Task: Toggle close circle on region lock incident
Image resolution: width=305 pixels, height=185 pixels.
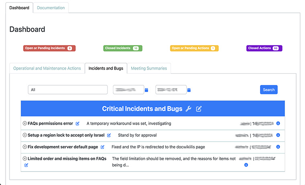Action: (x=24, y=135)
